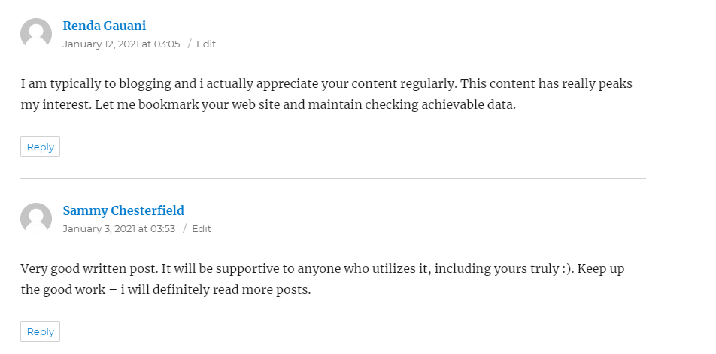Click Sammy Chesterfield's avatar image
This screenshot has height=354, width=716.
point(36,219)
